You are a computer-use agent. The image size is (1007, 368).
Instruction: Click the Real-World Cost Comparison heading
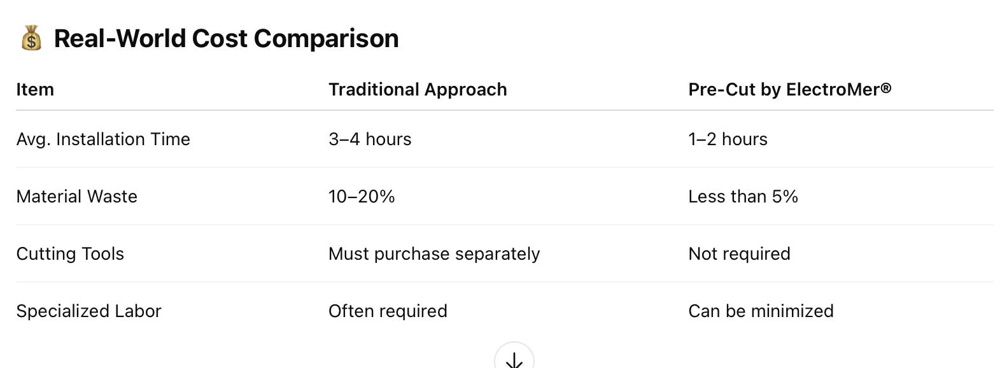[x=226, y=39]
